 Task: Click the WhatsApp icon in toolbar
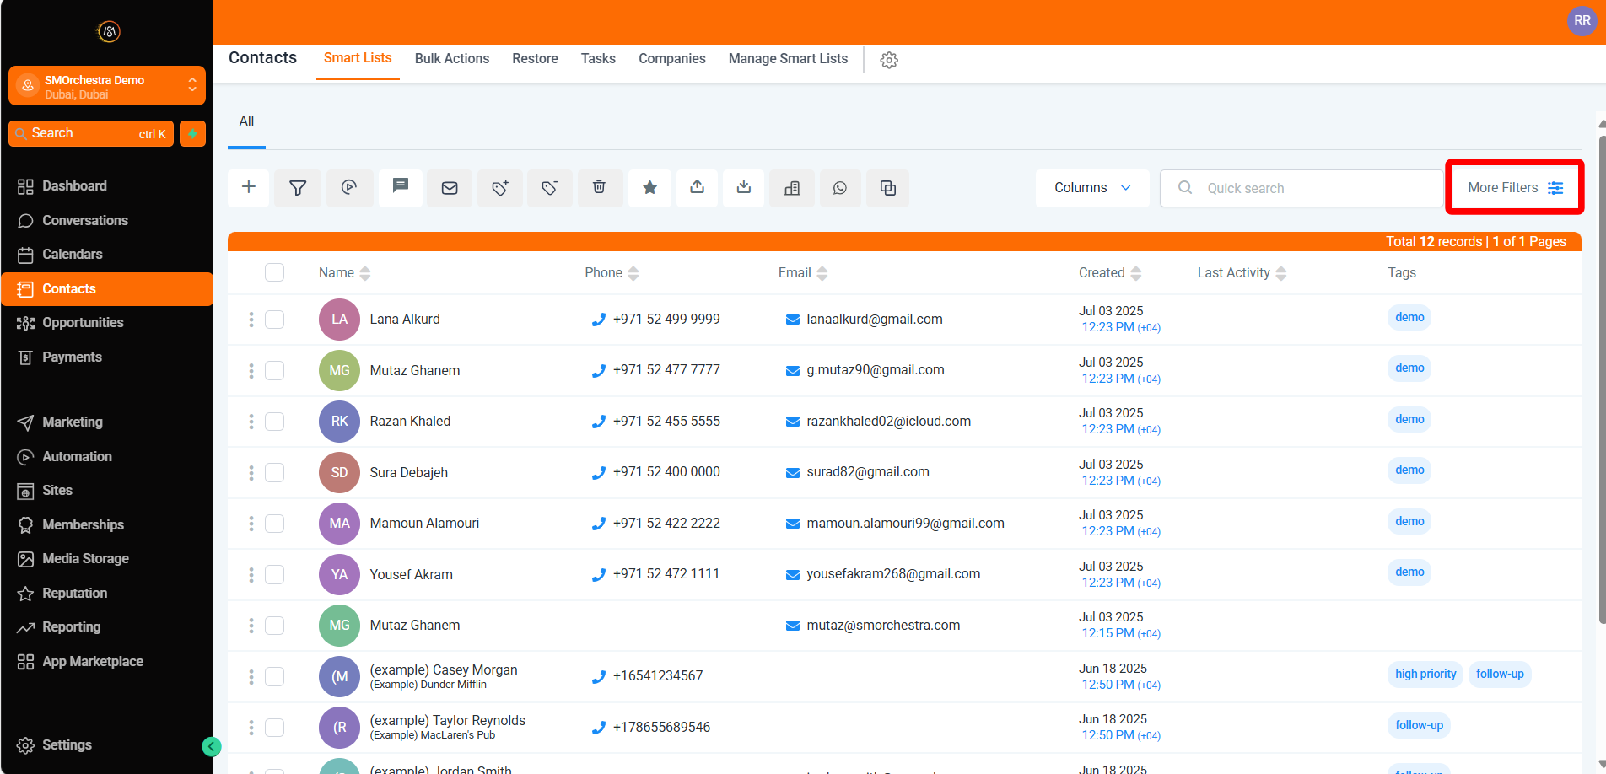(839, 188)
